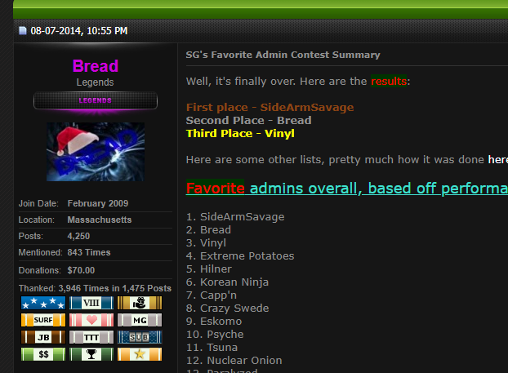Click the VIII ribbon badge
Screen dimensions: 508x373
[x=91, y=303]
